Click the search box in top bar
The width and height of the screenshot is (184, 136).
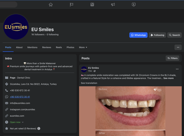click(8, 4)
